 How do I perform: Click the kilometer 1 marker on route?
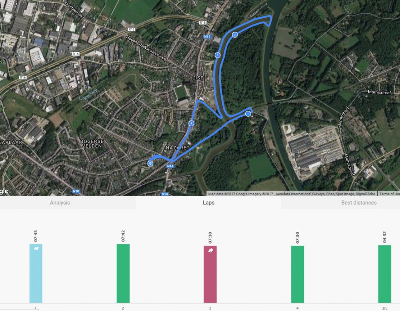248,113
